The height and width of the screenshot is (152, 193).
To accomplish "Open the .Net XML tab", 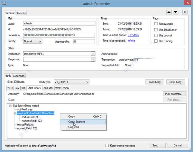I will pos(48,88).
